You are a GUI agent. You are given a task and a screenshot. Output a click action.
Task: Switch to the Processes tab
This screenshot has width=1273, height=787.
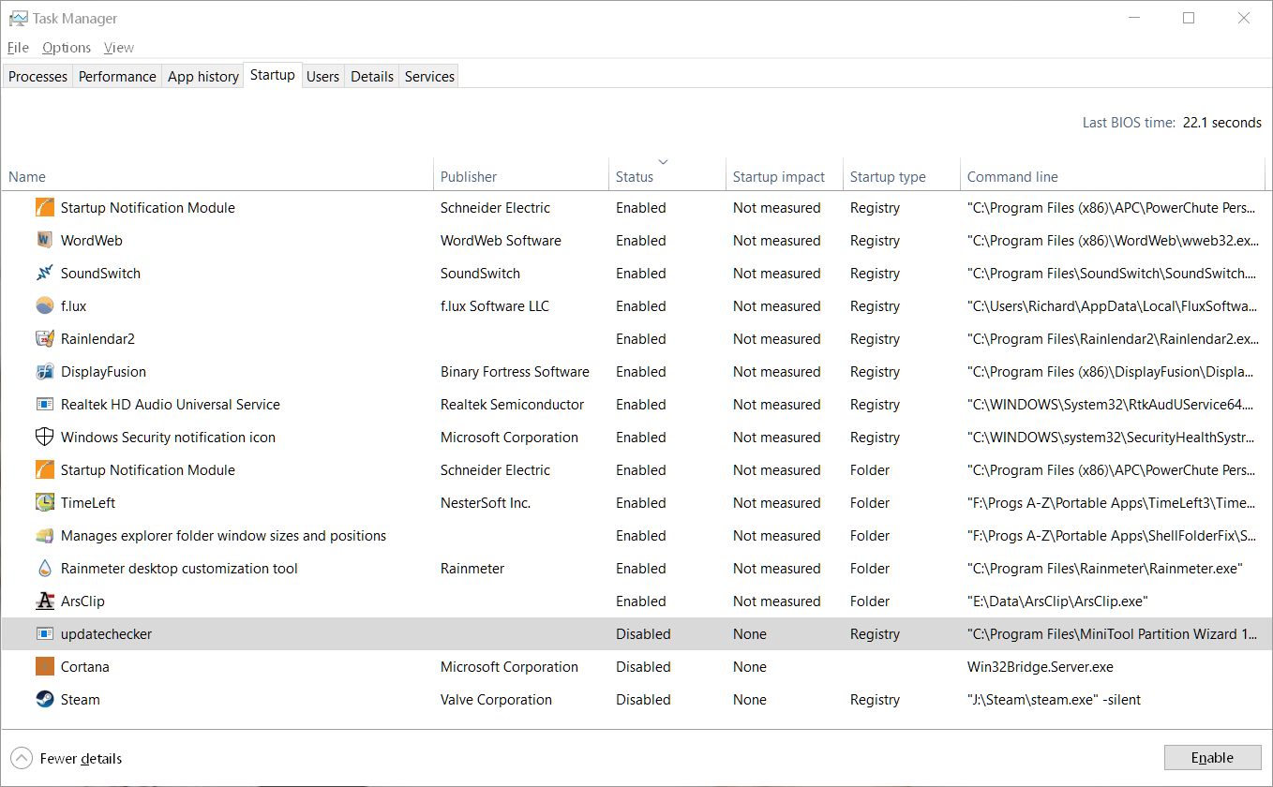click(x=37, y=77)
